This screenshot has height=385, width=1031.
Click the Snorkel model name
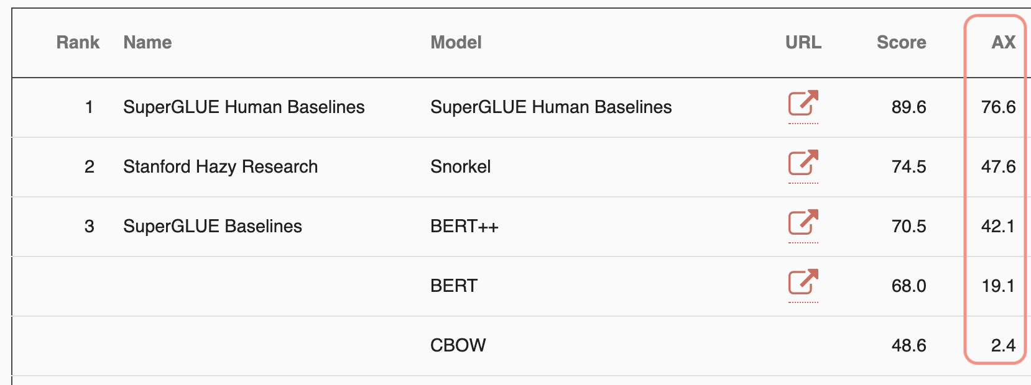point(460,166)
